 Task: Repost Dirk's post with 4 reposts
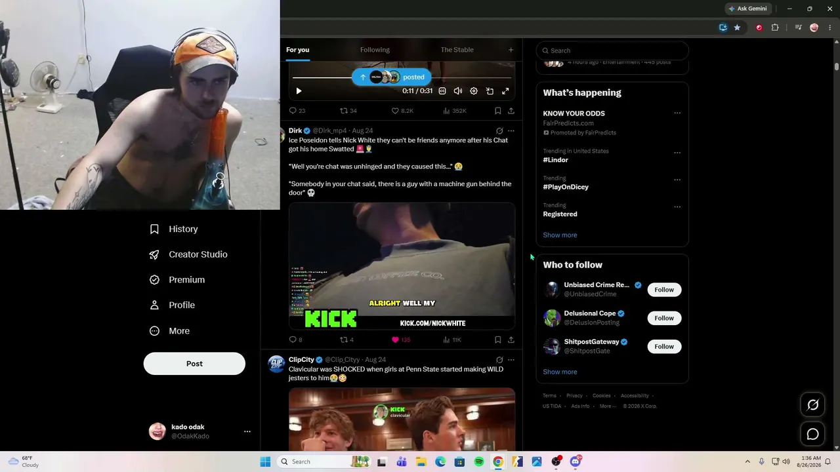point(346,340)
